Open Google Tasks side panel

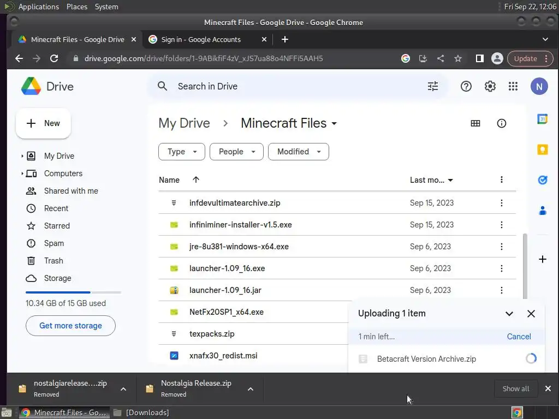pos(542,179)
